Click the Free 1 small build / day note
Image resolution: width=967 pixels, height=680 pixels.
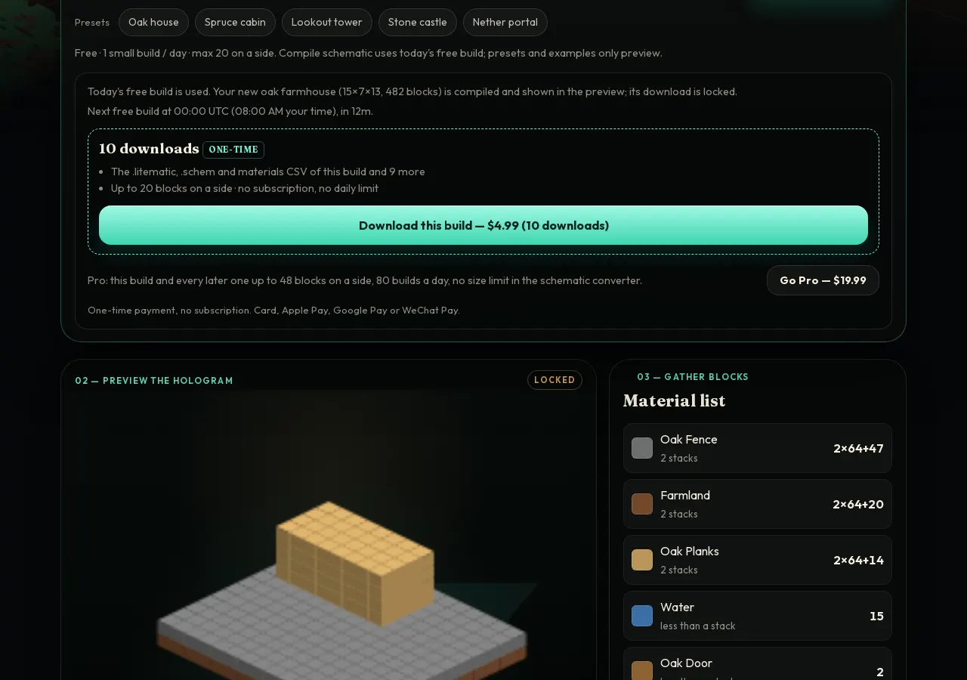[369, 53]
